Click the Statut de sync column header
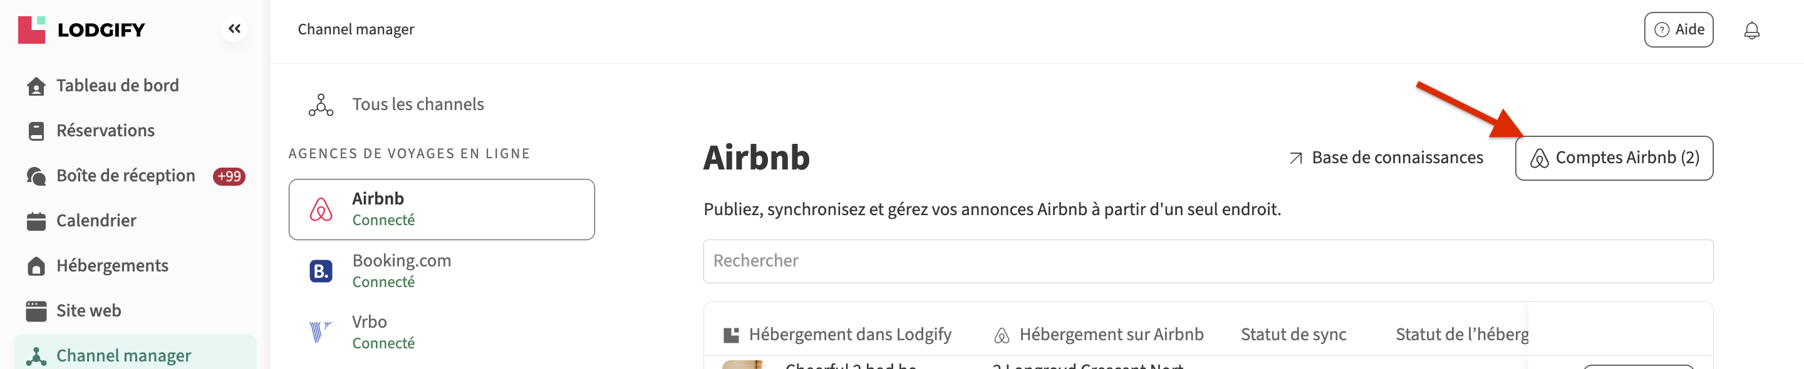This screenshot has width=1804, height=369. (x=1293, y=335)
